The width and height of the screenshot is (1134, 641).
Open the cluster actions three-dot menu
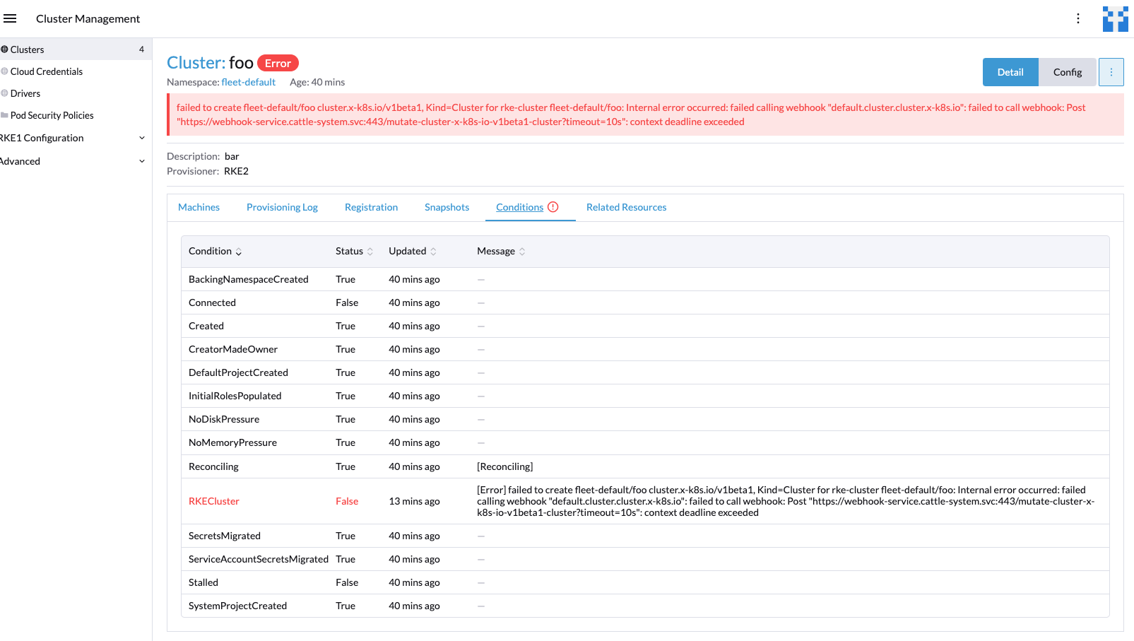[x=1111, y=71]
